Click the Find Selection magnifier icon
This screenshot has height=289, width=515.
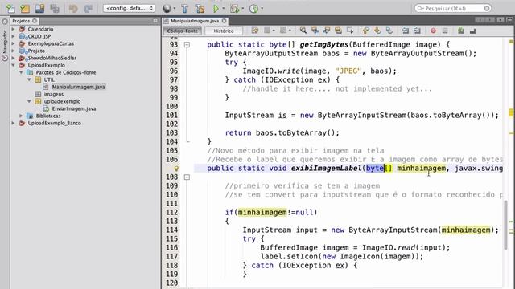[x=303, y=31]
